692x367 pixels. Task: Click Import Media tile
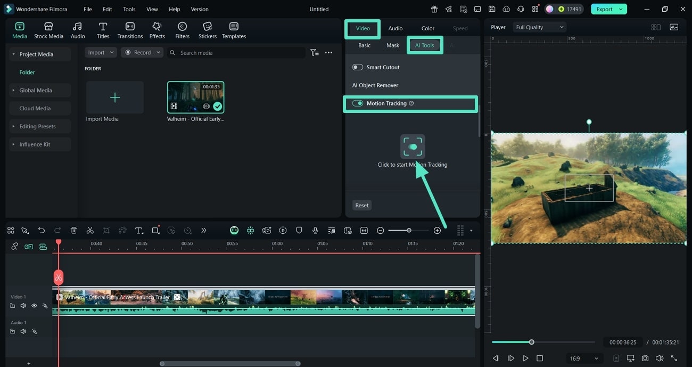[x=115, y=97]
